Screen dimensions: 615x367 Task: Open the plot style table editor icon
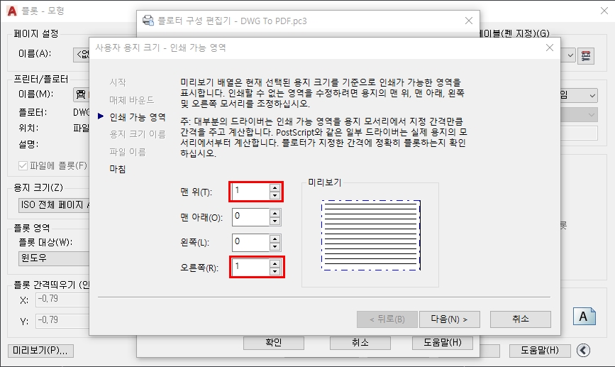click(586, 56)
